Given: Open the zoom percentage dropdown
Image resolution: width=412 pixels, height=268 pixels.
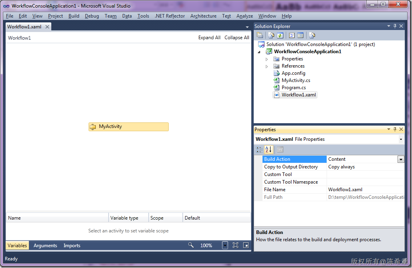Looking at the screenshot, I should [225, 245].
